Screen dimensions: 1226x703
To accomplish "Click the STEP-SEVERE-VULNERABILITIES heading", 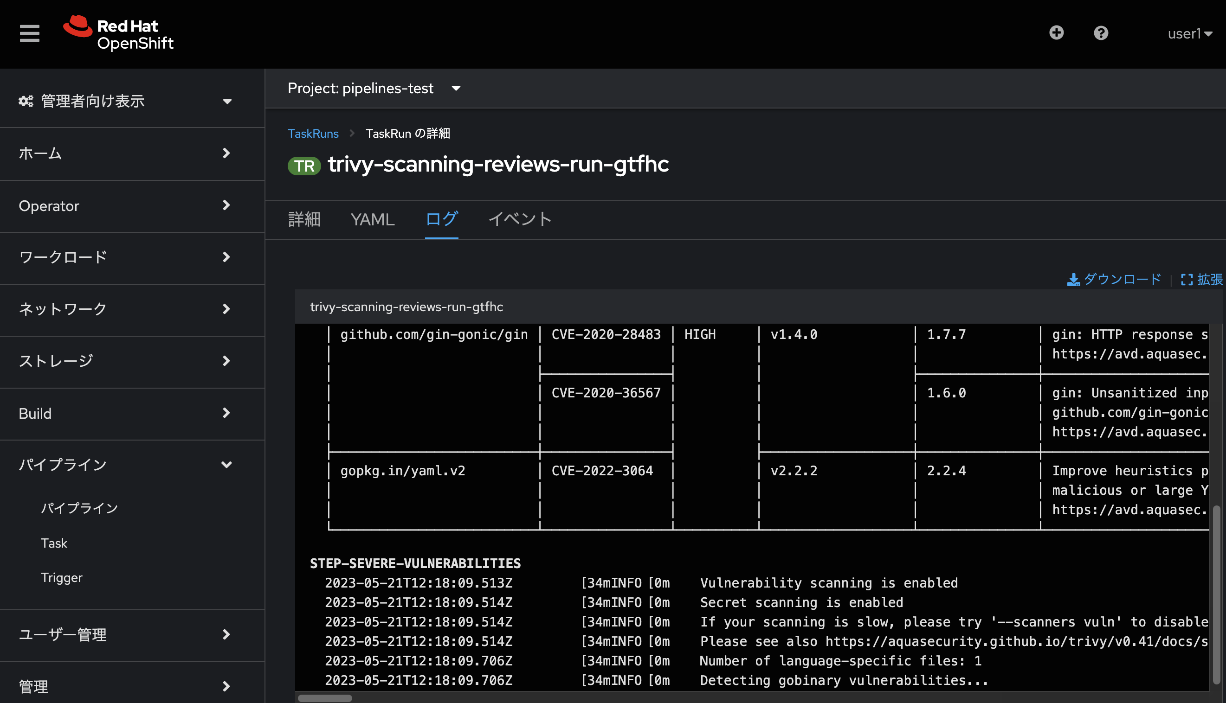I will (415, 563).
